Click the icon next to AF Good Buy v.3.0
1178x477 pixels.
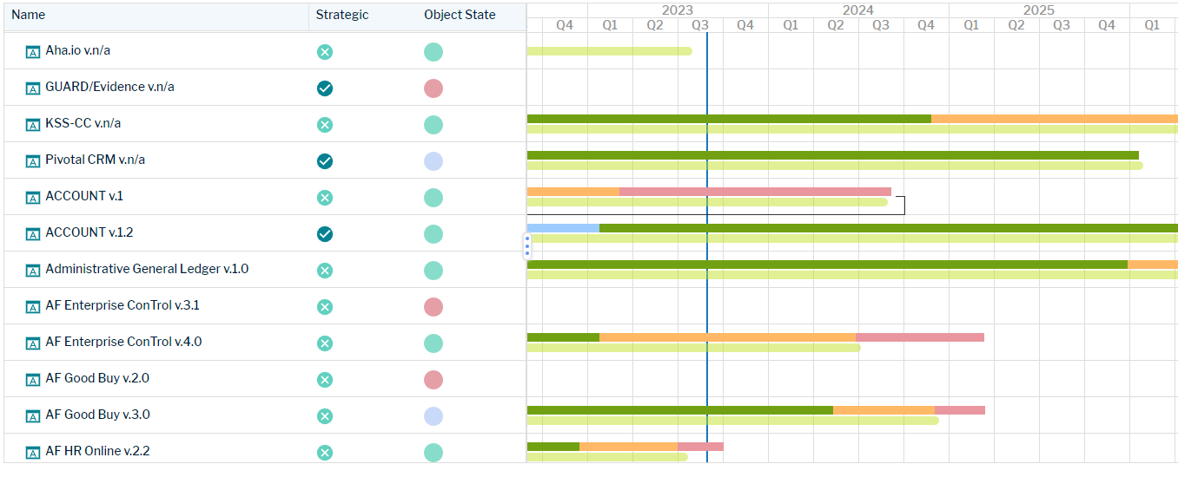click(33, 416)
